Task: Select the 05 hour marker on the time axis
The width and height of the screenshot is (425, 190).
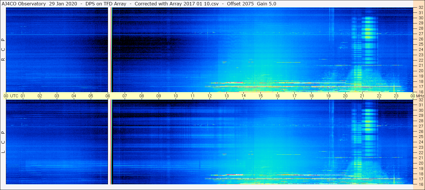Action: point(91,96)
